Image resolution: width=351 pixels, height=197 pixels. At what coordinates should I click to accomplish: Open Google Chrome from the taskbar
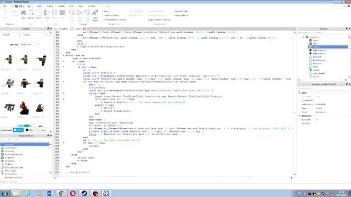click(x=61, y=193)
